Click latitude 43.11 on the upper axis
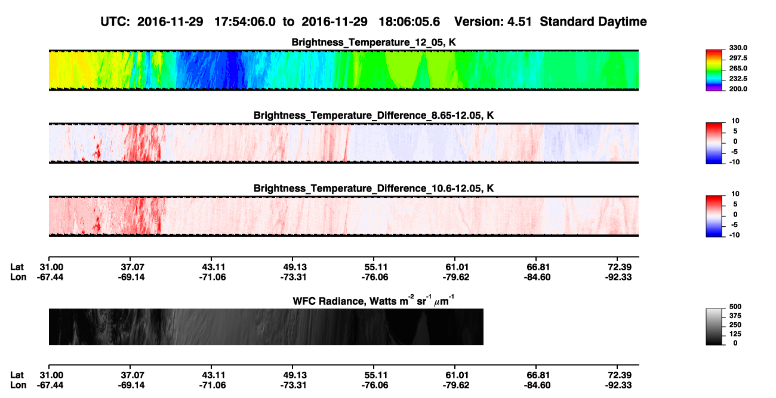The width and height of the screenshot is (776, 398). tap(214, 267)
